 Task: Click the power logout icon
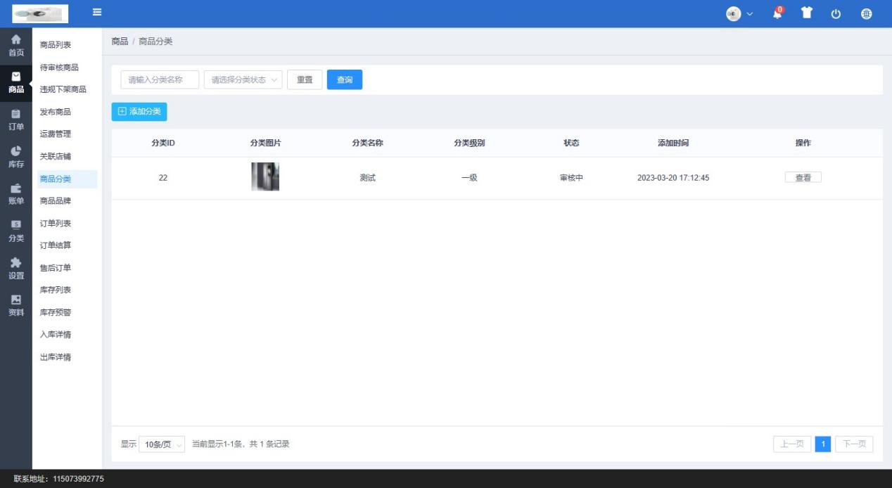point(836,14)
